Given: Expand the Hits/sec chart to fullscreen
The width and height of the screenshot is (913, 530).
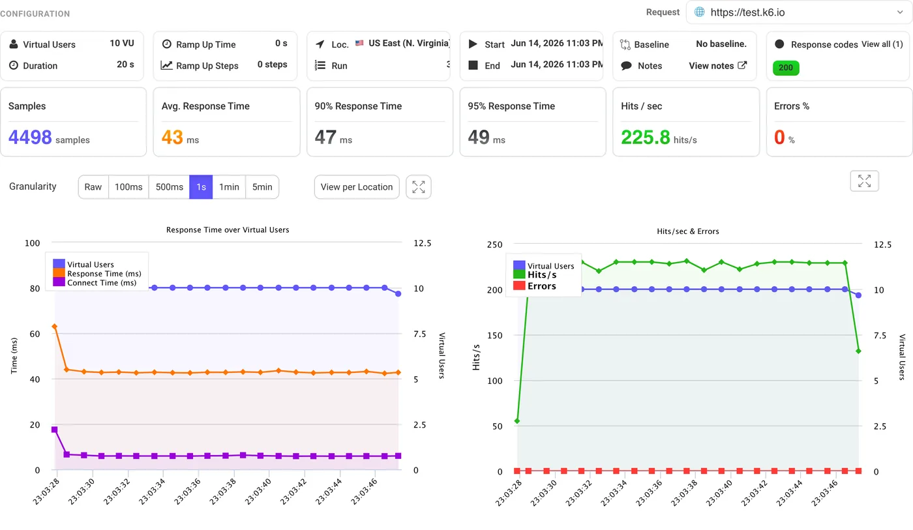Looking at the screenshot, I should pos(865,181).
